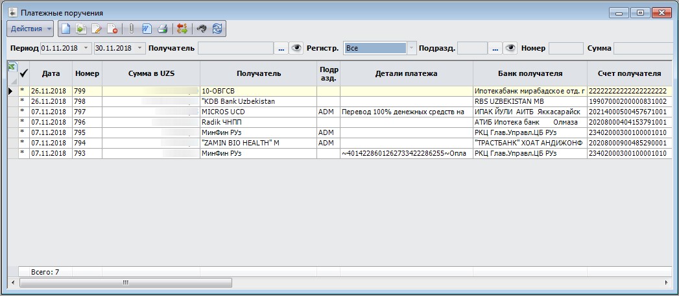Click the checkmark column header
The width and height of the screenshot is (679, 296).
click(24, 73)
